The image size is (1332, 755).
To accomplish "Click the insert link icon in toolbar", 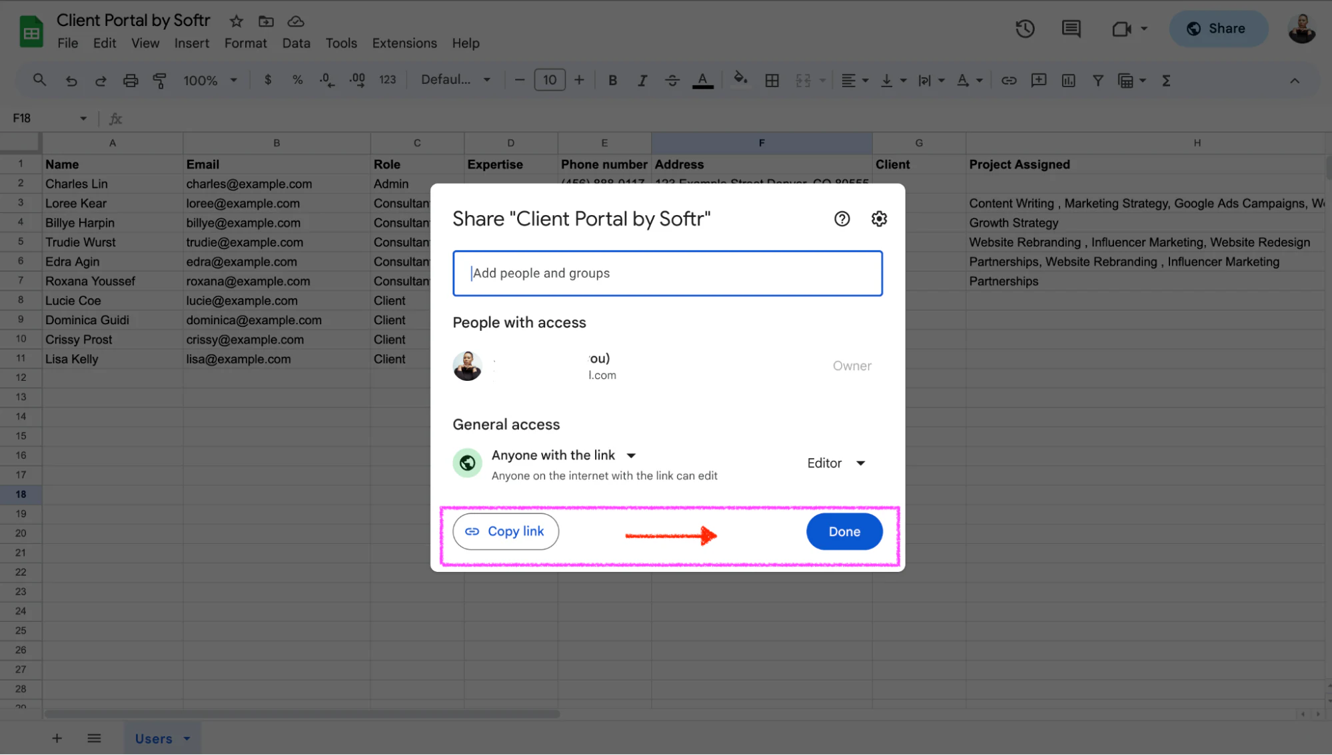I will tap(1009, 81).
